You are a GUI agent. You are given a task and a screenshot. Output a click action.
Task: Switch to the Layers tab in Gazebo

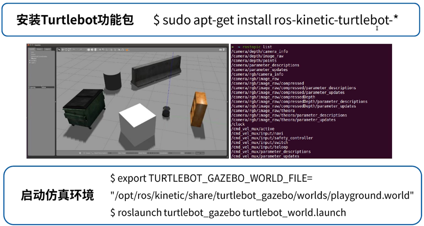pos(47,49)
